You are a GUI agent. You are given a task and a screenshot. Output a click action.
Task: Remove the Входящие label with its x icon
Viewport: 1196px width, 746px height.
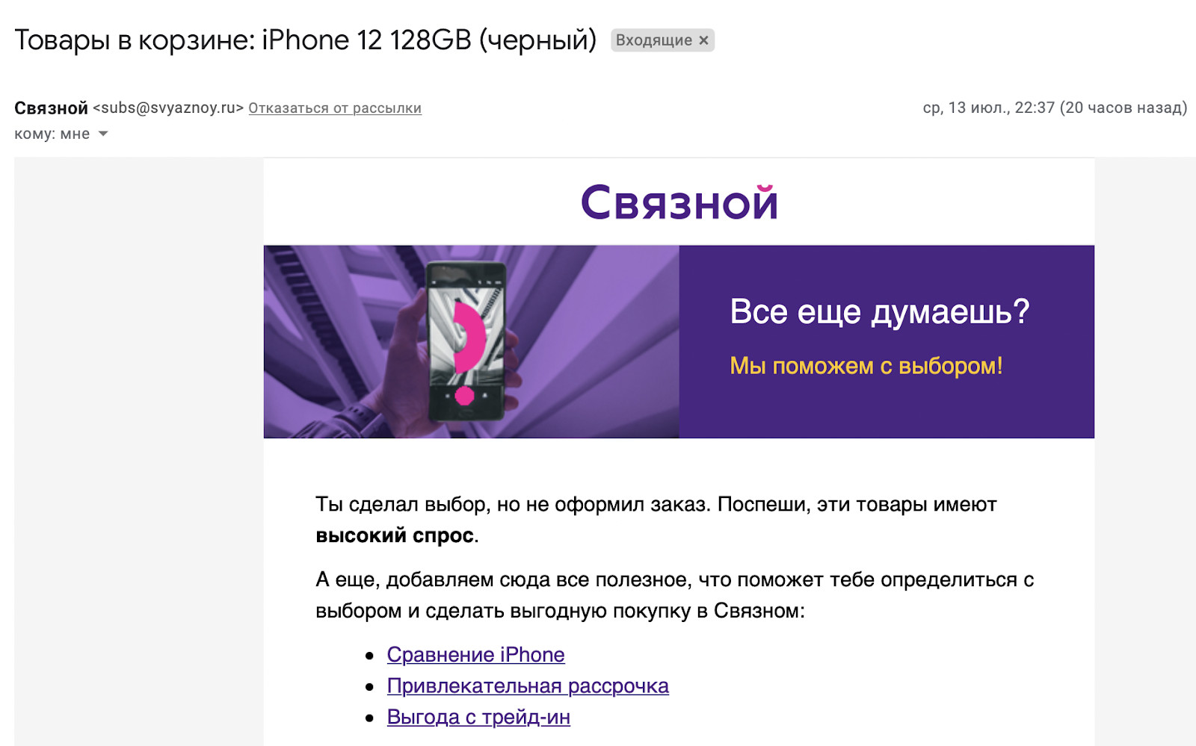[703, 40]
